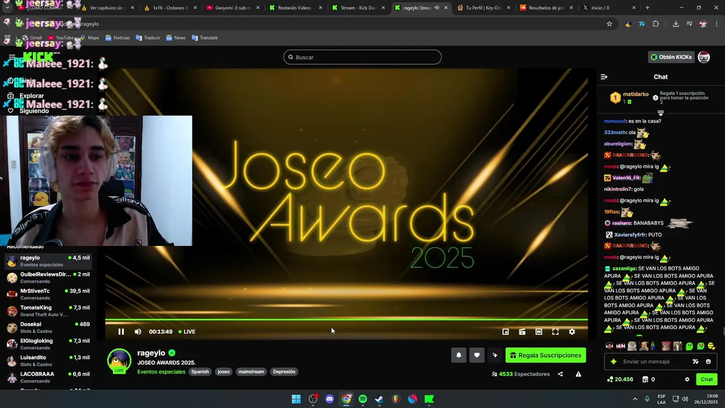
Task: Switch to 1x16 - Océanos browser tab
Action: coord(170,8)
